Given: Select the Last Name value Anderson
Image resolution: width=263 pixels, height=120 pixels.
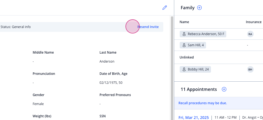Looking at the screenshot, I should [x=107, y=61].
